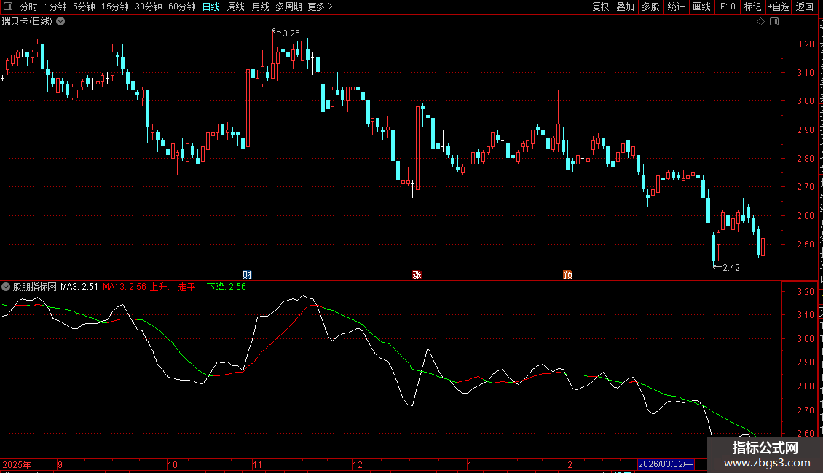Switch to 日线 daily chart

[211, 7]
